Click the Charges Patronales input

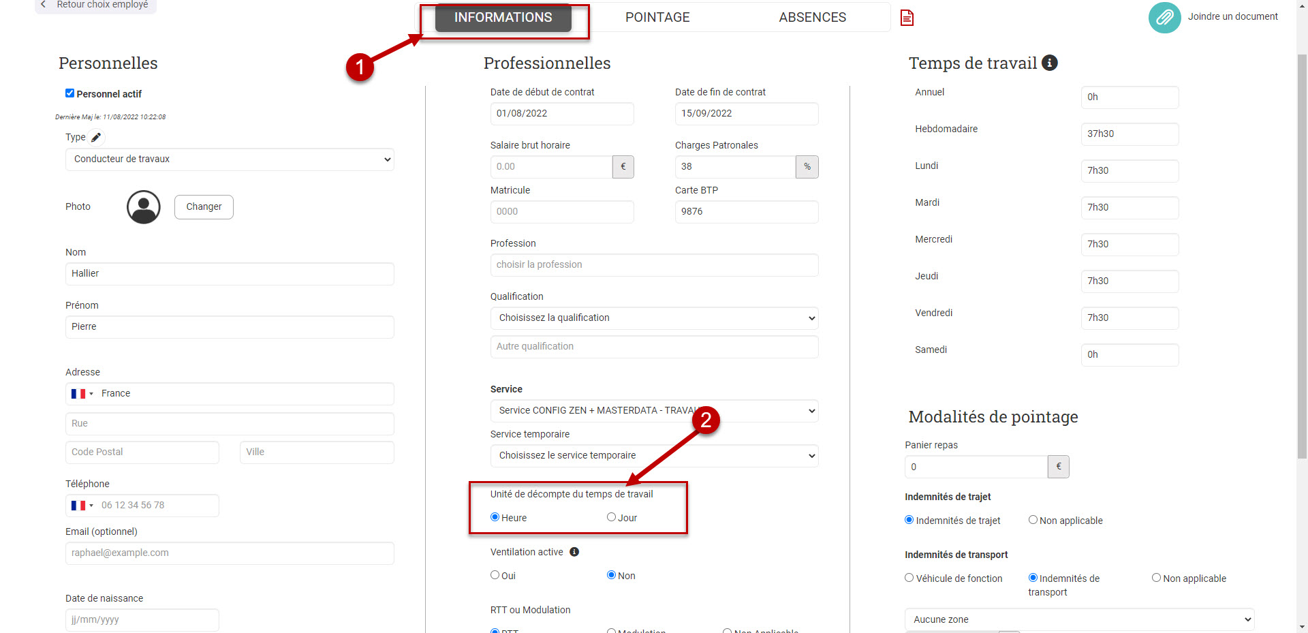click(735, 167)
